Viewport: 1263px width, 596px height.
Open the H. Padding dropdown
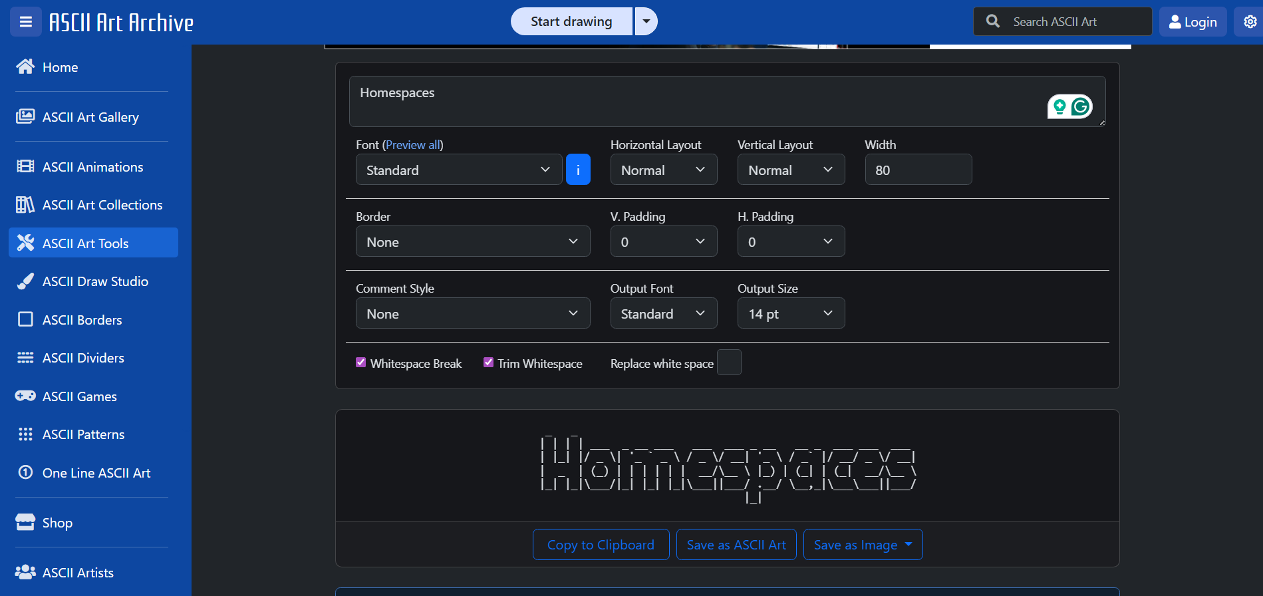791,241
